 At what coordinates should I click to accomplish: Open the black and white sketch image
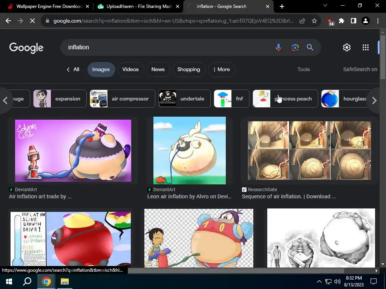pyautogui.click(x=321, y=238)
